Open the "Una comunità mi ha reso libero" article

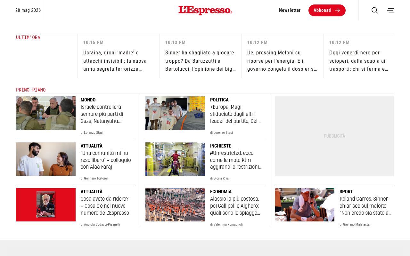coord(106,160)
